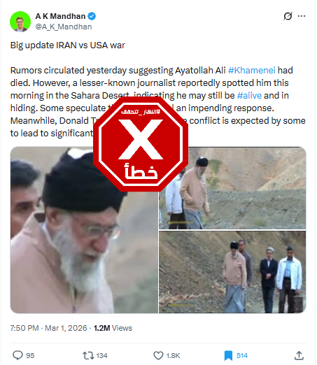
Task: Click the reply speech bubble icon
Action: [x=17, y=355]
